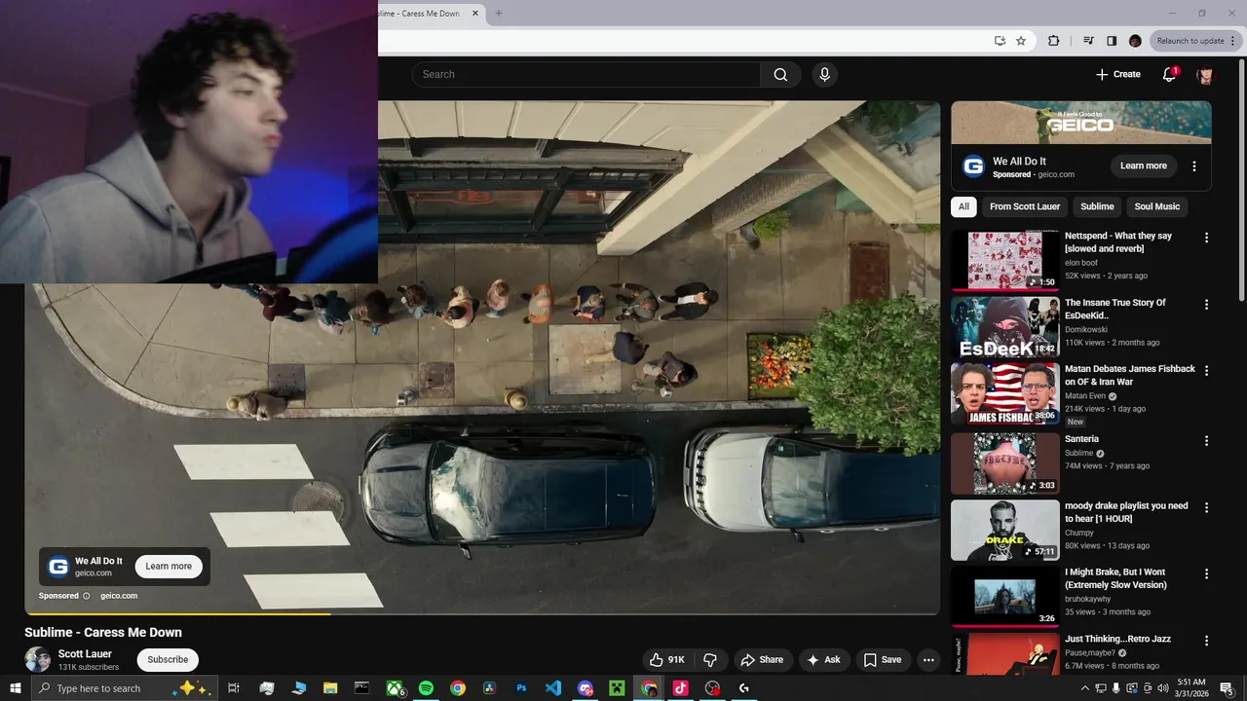Open the YouTube account avatar menu

[1205, 74]
